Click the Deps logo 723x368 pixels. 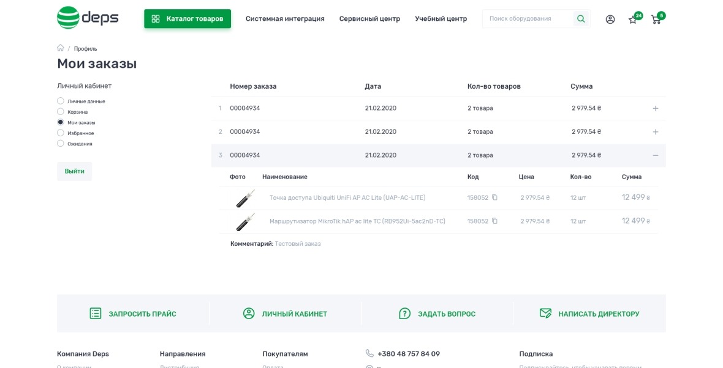click(87, 18)
